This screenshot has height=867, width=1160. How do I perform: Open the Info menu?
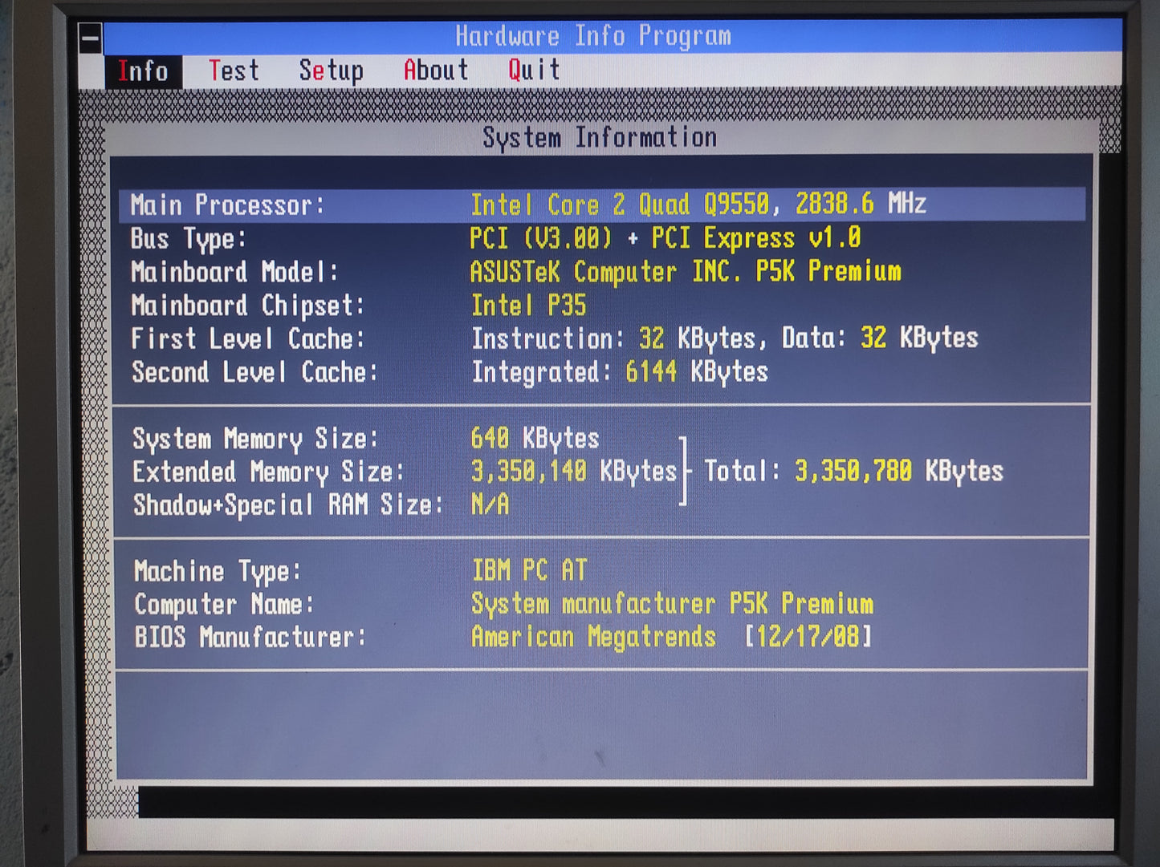tap(143, 71)
